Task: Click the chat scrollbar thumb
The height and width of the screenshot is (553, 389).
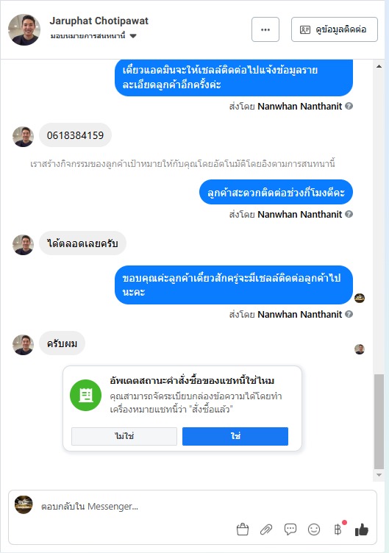Action: (379, 422)
